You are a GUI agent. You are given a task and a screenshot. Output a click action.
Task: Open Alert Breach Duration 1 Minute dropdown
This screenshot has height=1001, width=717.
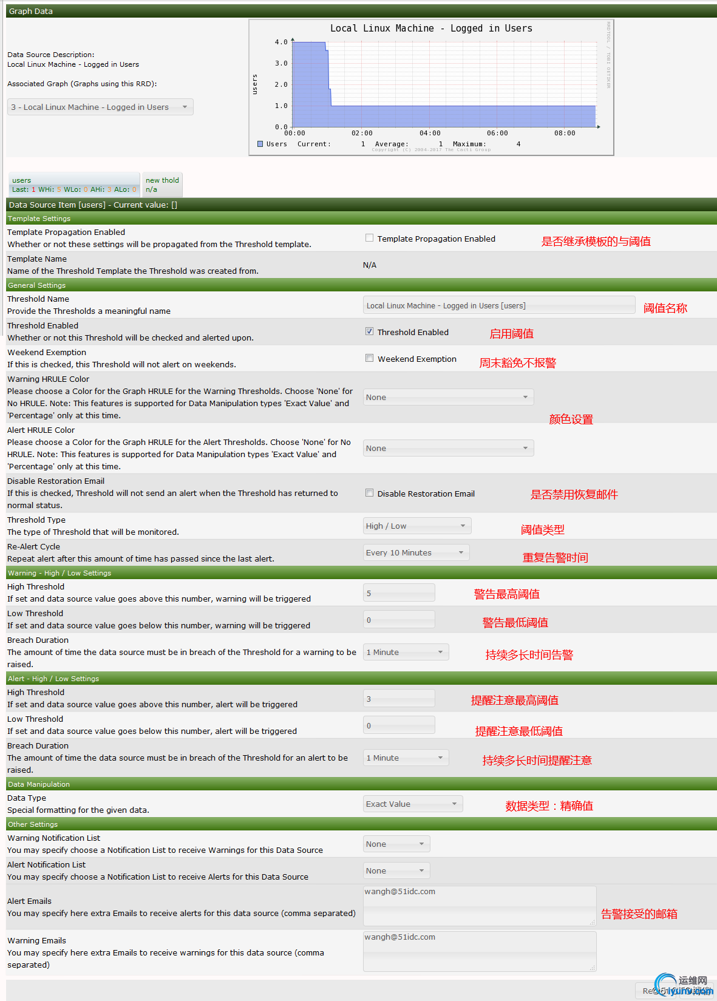[406, 758]
